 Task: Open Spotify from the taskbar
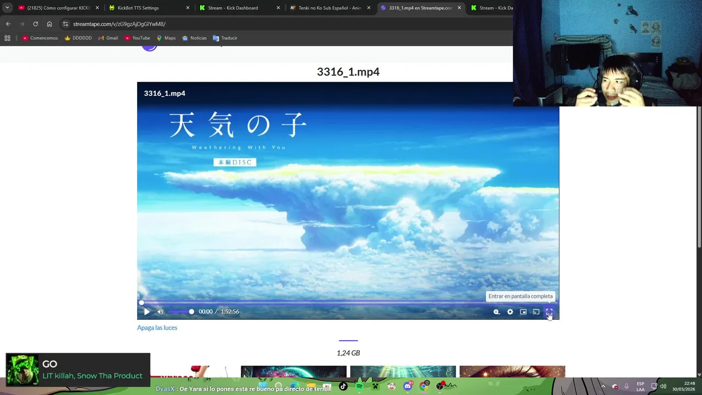click(359, 386)
